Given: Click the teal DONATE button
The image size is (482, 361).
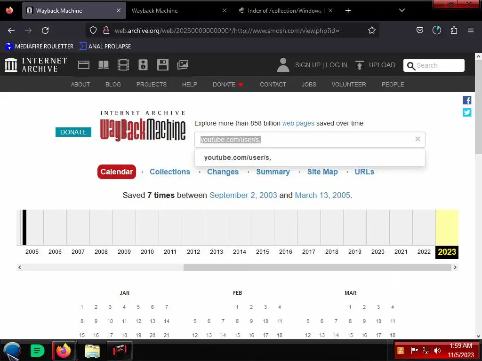Looking at the screenshot, I should 73,132.
